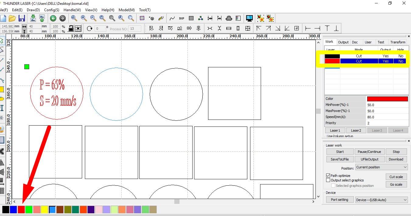Select the rectangle tool in left toolbar
Viewport: 411px width, 216px height.
2,89
